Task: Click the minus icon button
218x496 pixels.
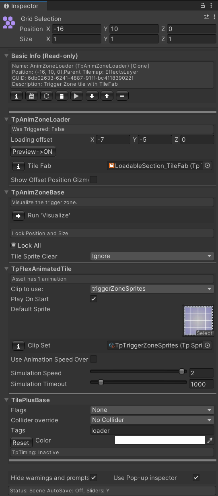Action: [x=122, y=96]
